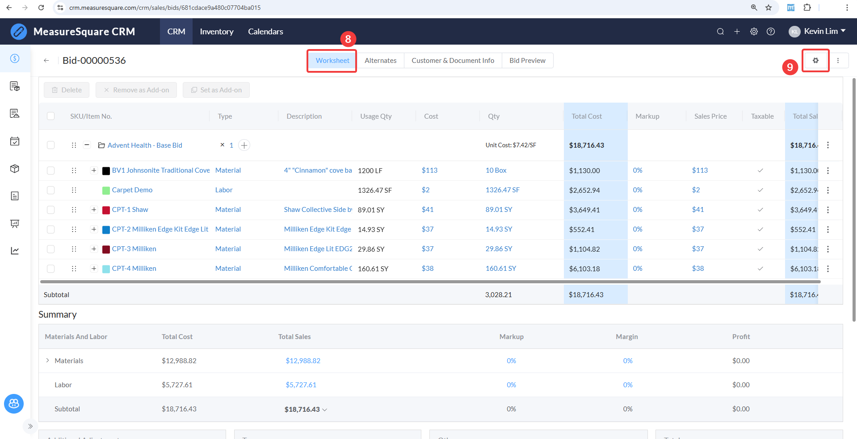Viewport: 857px width, 439px height.
Task: Click the back arrow beside Bid-00000536
Action: (x=46, y=61)
